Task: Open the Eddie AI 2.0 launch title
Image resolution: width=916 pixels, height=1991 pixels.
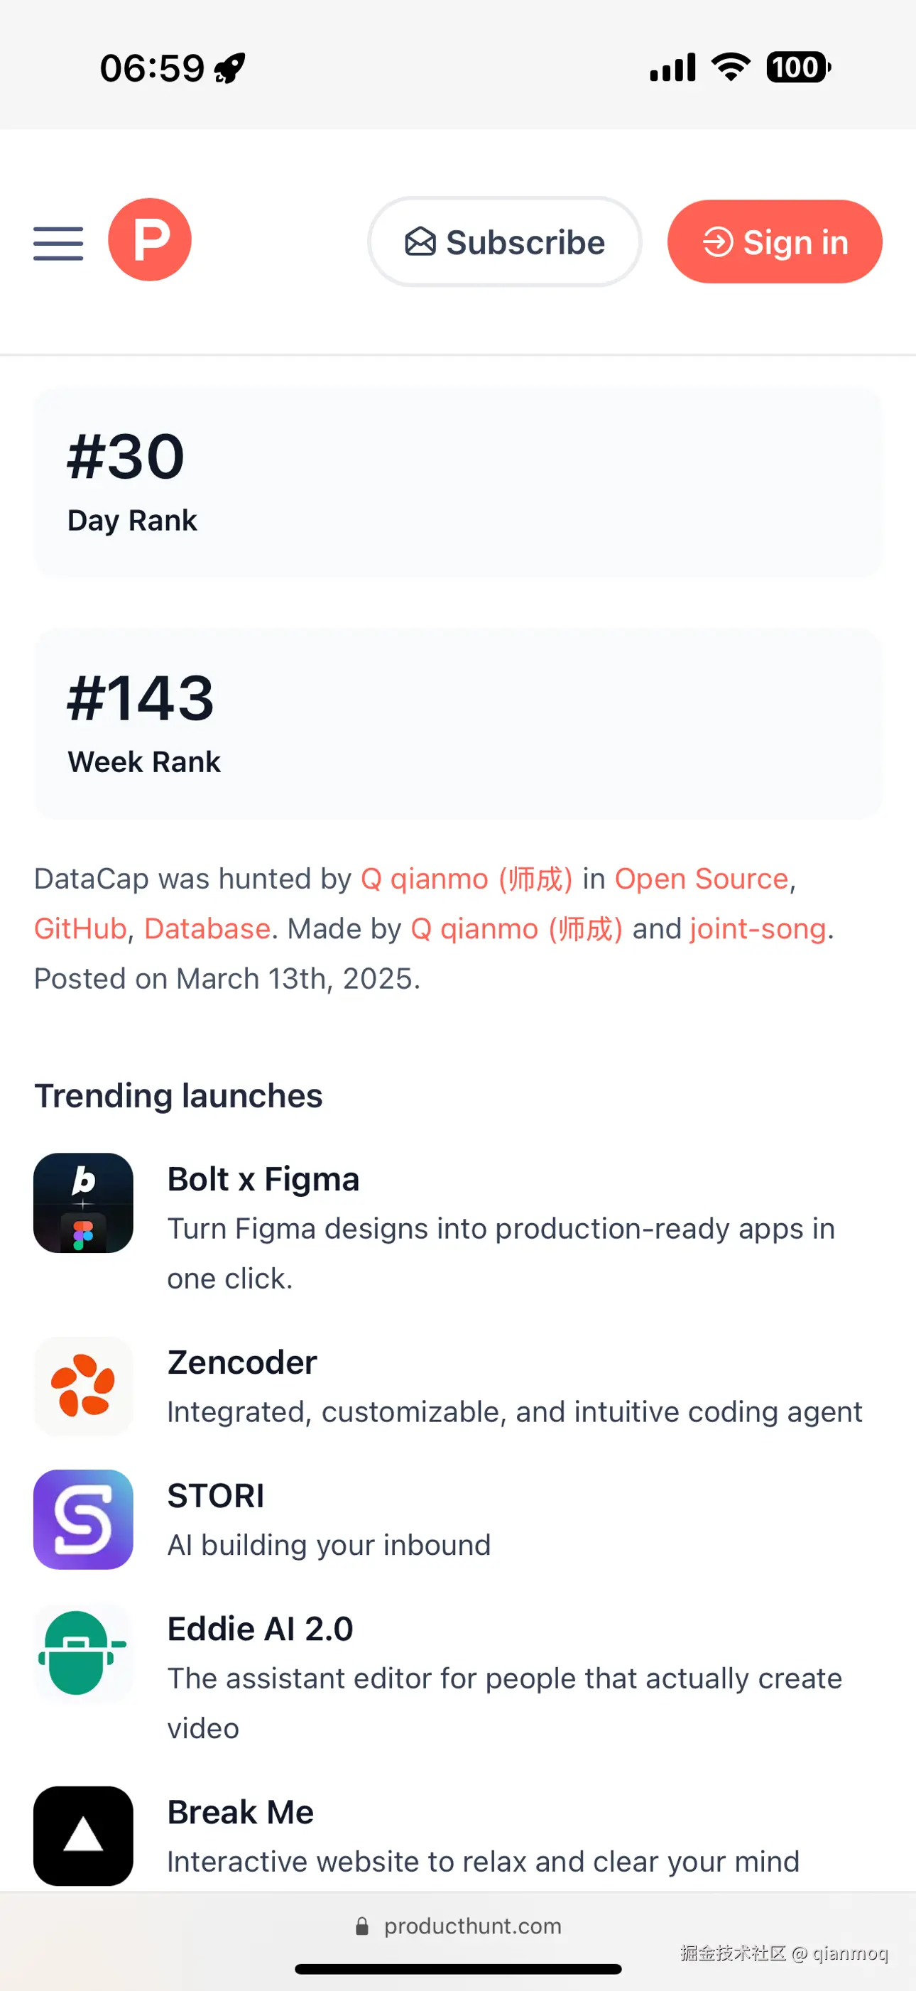Action: pos(261,1629)
